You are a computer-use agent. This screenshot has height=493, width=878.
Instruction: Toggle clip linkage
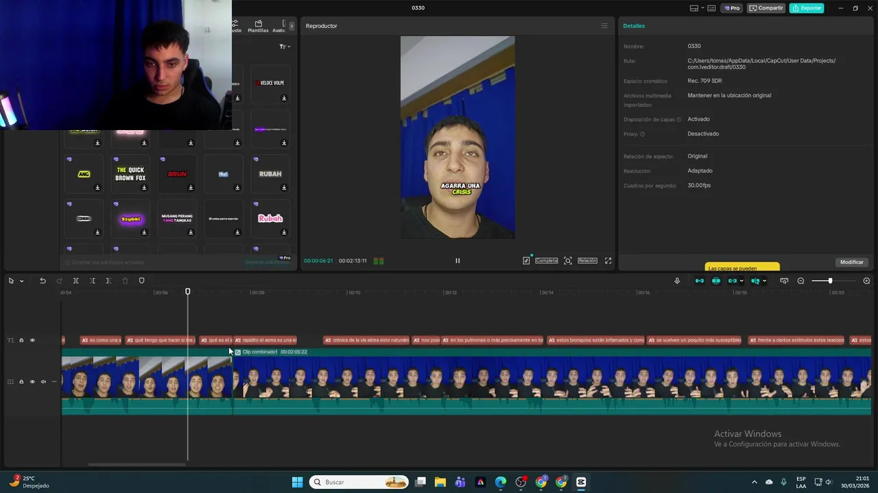733,281
